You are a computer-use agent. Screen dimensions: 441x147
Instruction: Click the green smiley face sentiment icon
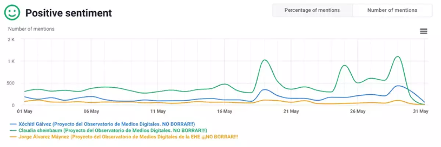tap(12, 12)
